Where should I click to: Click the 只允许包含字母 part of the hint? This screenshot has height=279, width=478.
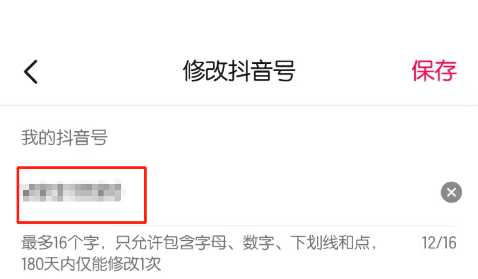[171, 243]
